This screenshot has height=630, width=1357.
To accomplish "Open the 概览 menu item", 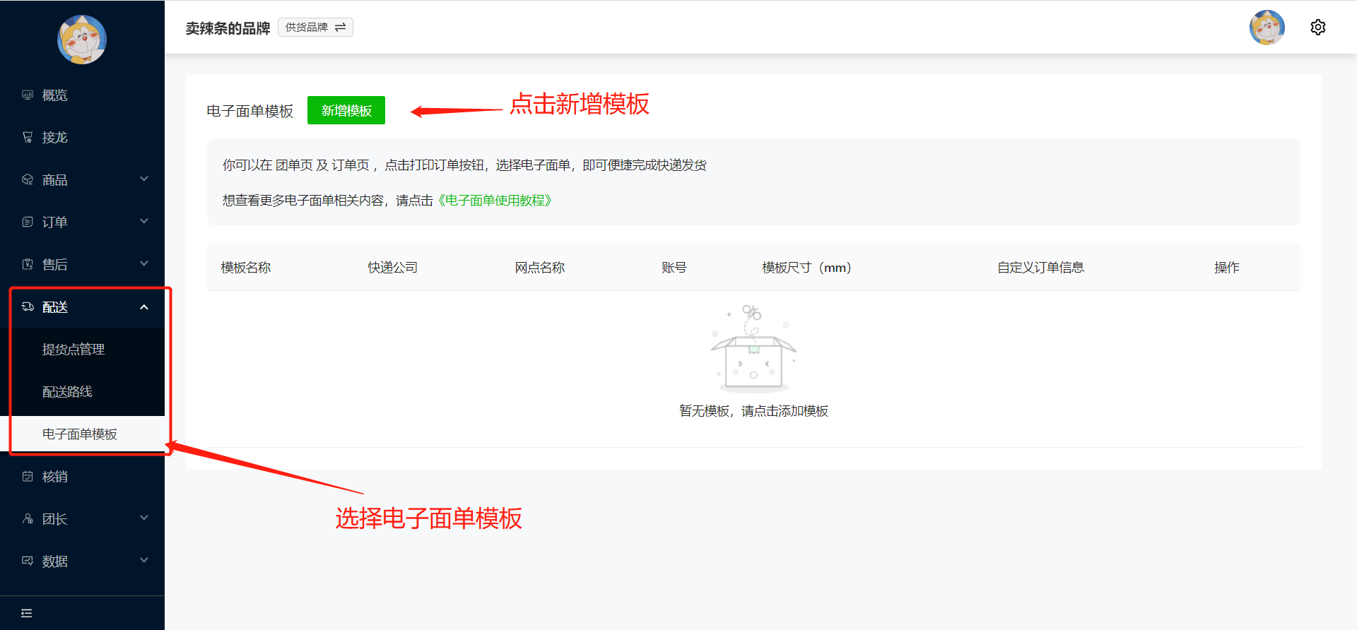I will click(82, 95).
